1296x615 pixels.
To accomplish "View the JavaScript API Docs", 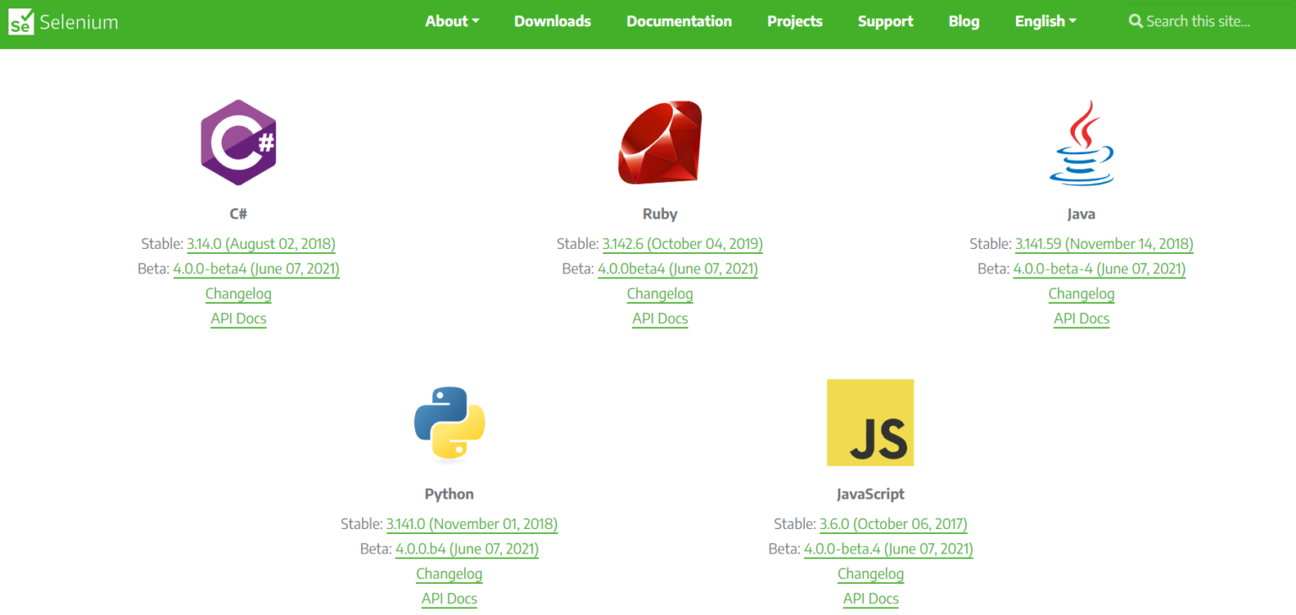I will click(870, 599).
